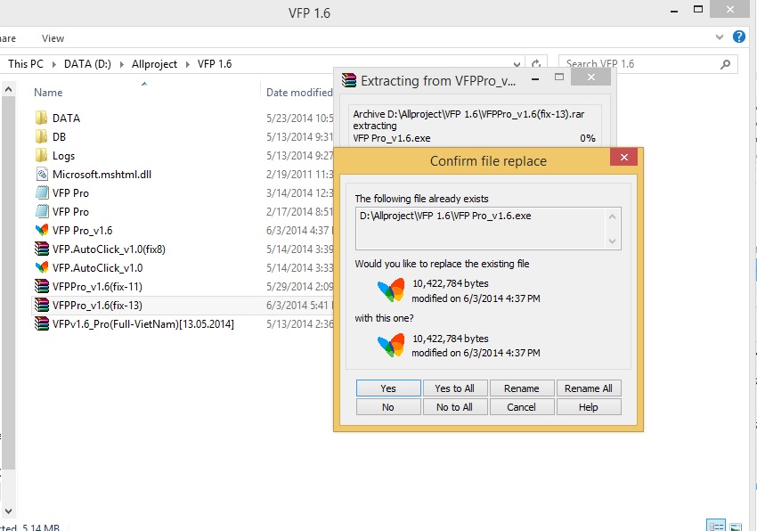Open the View ribbon tab
Image resolution: width=757 pixels, height=531 pixels.
pos(53,38)
